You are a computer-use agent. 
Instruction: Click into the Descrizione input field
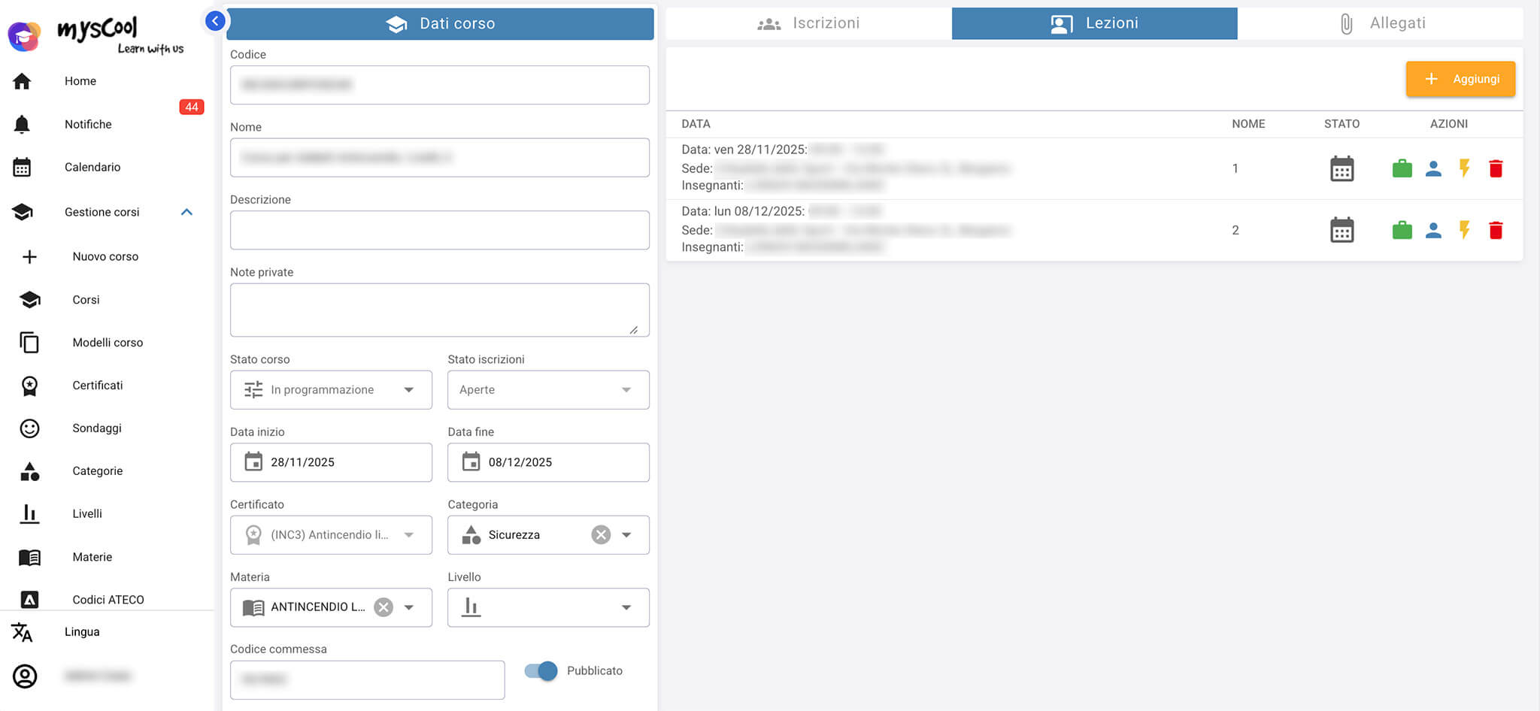[x=439, y=230]
